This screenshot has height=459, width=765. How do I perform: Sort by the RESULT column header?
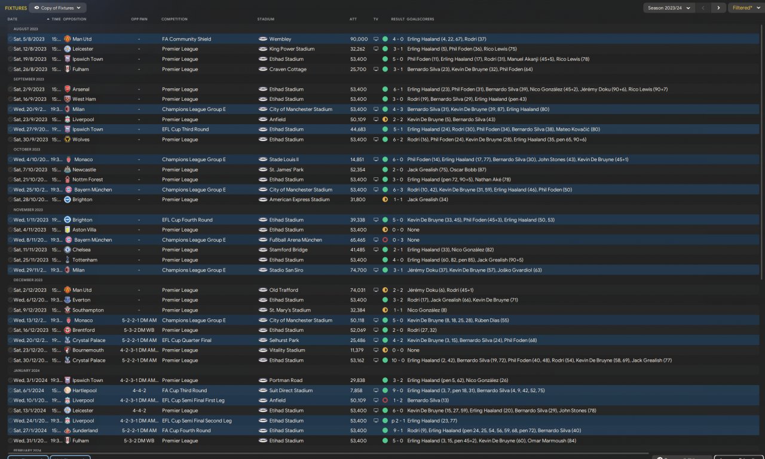[398, 19]
